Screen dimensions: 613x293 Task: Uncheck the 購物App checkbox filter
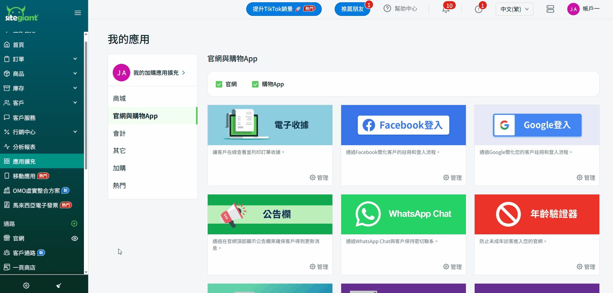[255, 84]
